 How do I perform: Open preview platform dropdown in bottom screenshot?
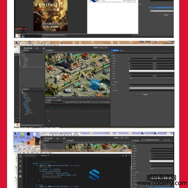tap(116, 138)
